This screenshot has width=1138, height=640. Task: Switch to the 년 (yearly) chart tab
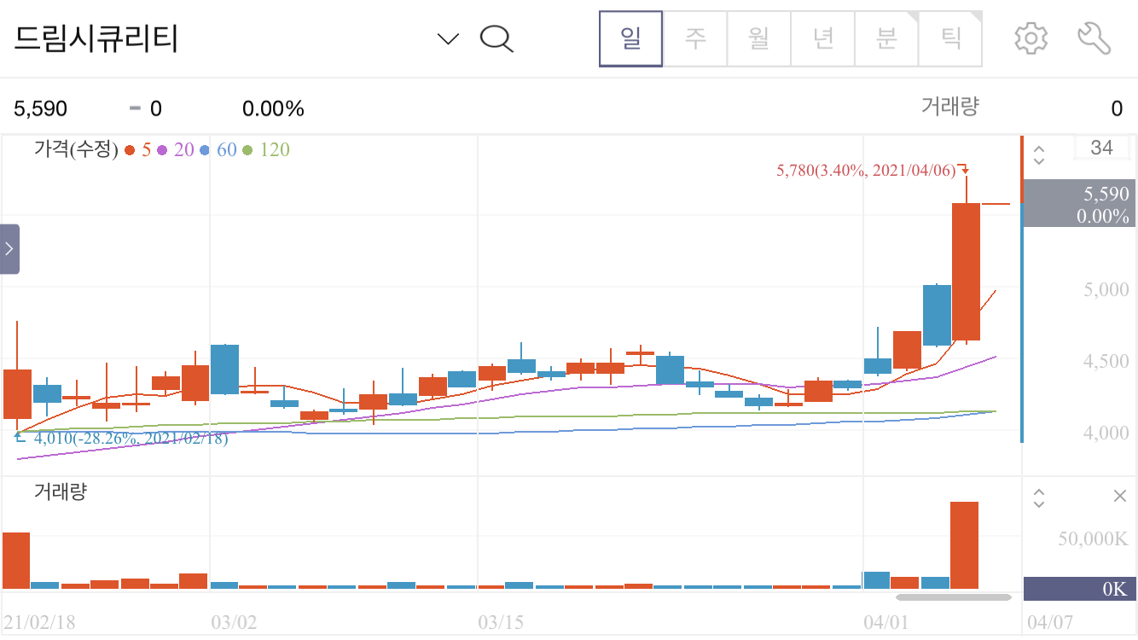tap(823, 38)
